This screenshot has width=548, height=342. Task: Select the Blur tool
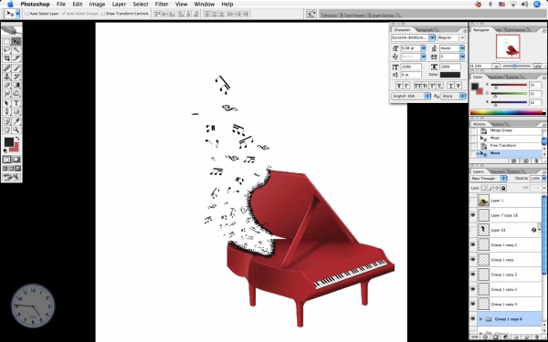pos(6,93)
